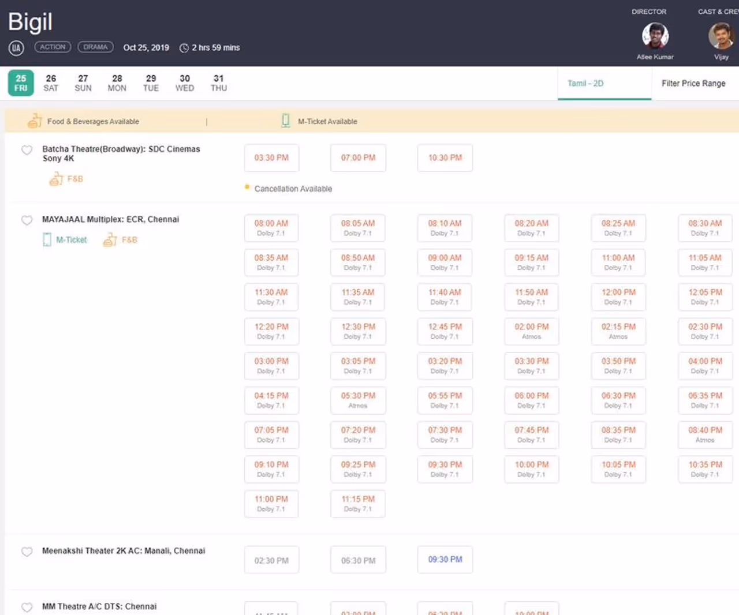Select the 26 SAT date tab
This screenshot has height=615, width=739.
[51, 83]
